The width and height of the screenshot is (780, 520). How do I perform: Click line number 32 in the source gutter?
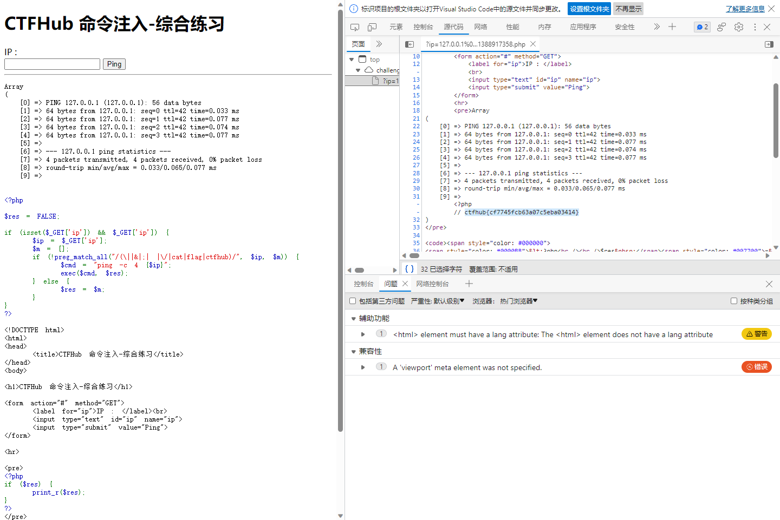pos(416,220)
